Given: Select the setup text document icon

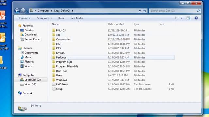Looking at the screenshot, I should [x=54, y=89].
